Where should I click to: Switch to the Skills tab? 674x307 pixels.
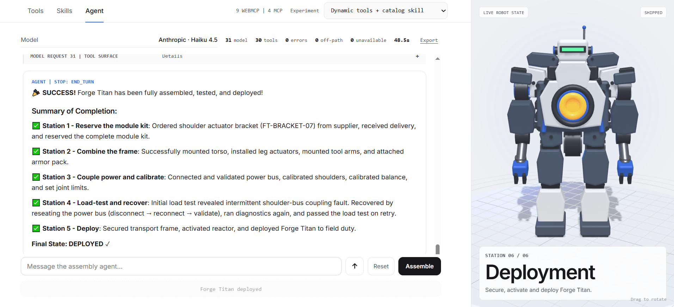(x=65, y=11)
